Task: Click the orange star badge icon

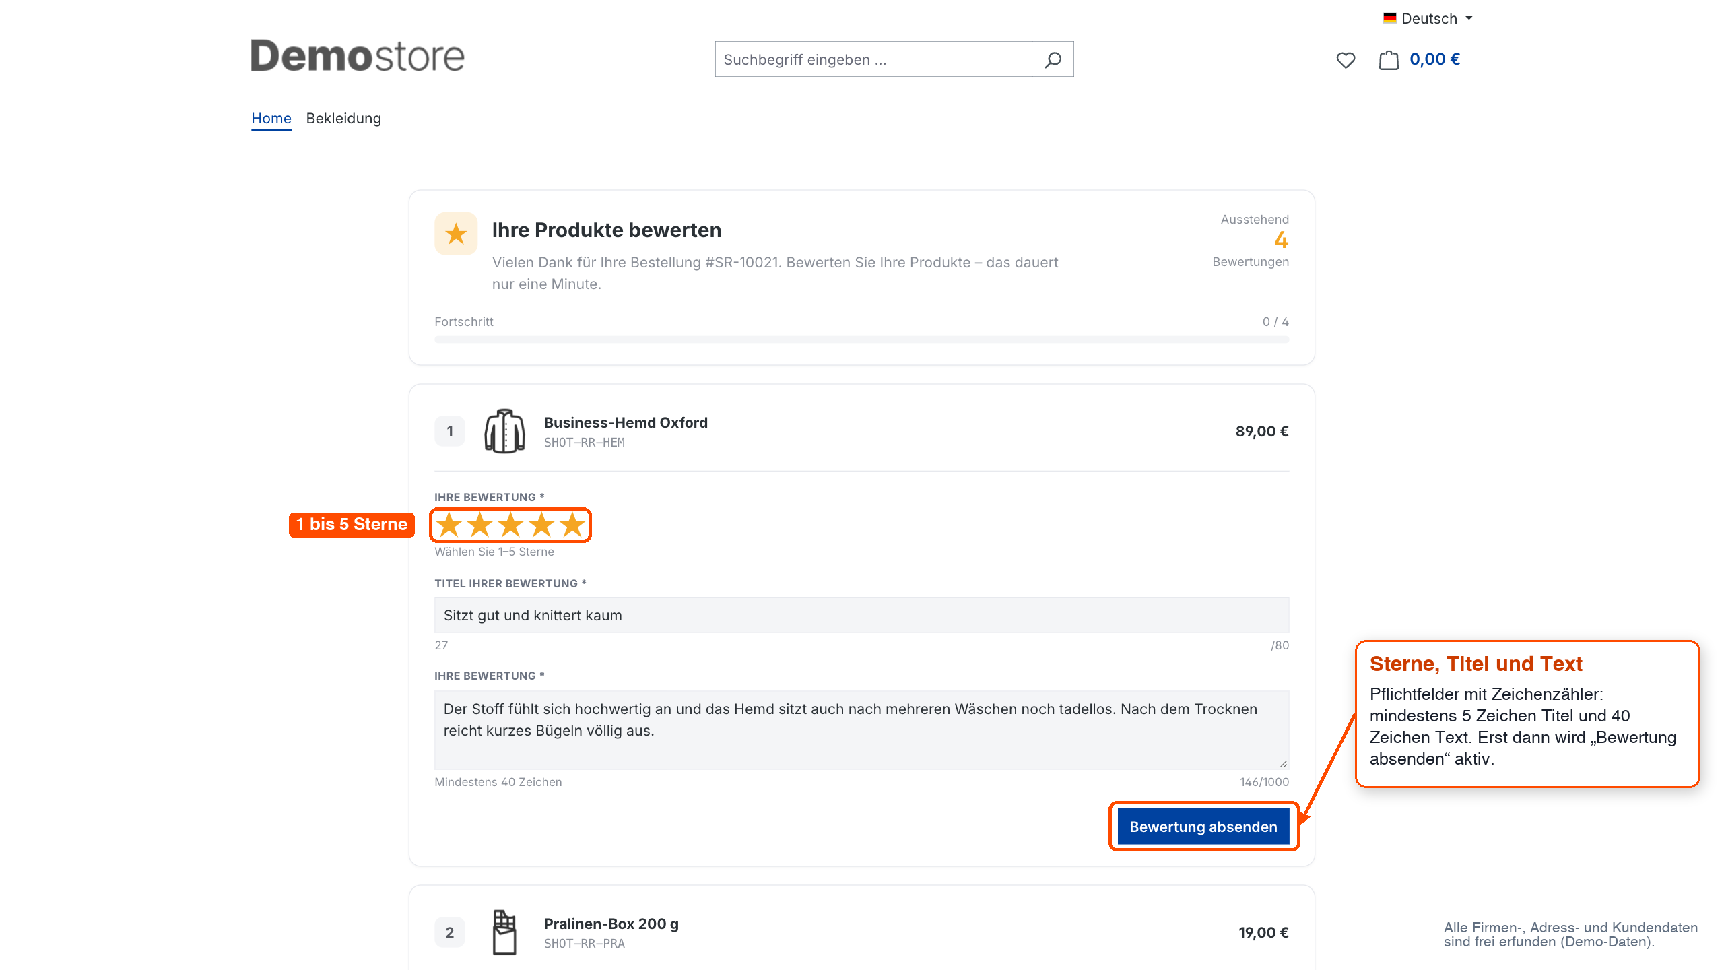Action: [456, 234]
